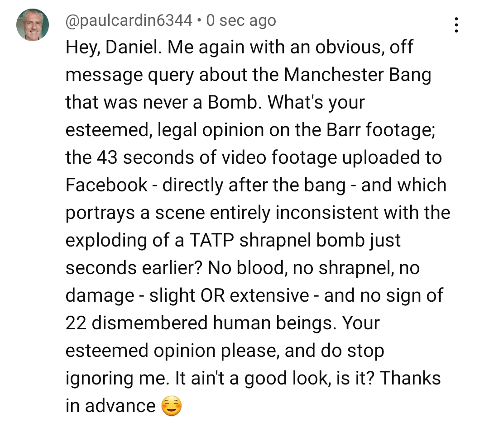
Task: Click the word 'Barr' before 'footage'
Action: coord(343,130)
